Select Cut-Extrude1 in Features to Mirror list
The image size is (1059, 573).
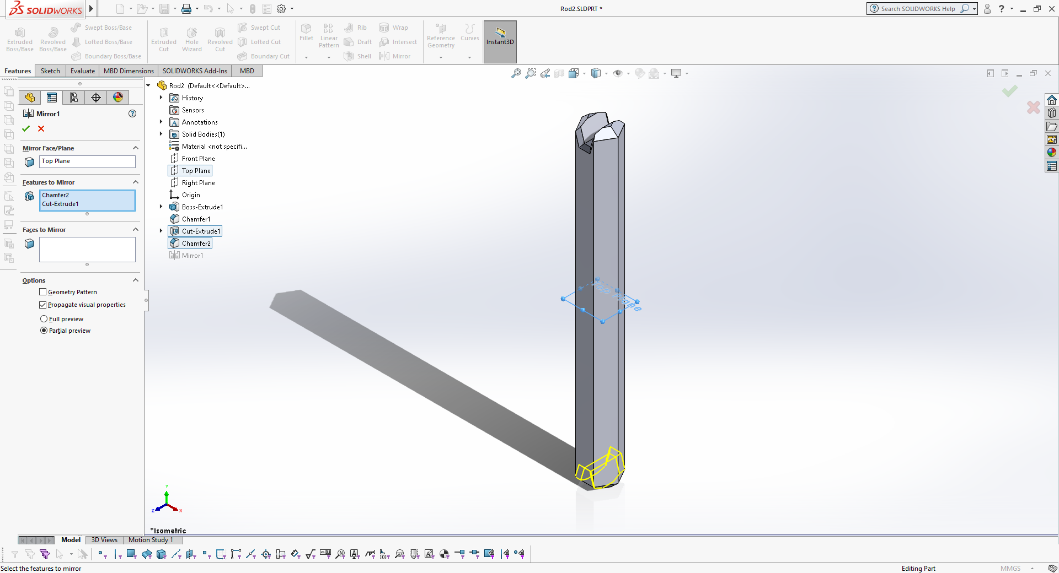click(60, 204)
